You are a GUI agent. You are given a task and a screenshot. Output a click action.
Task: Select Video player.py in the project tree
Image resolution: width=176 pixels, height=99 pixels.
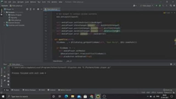pyautogui.click(x=15, y=20)
